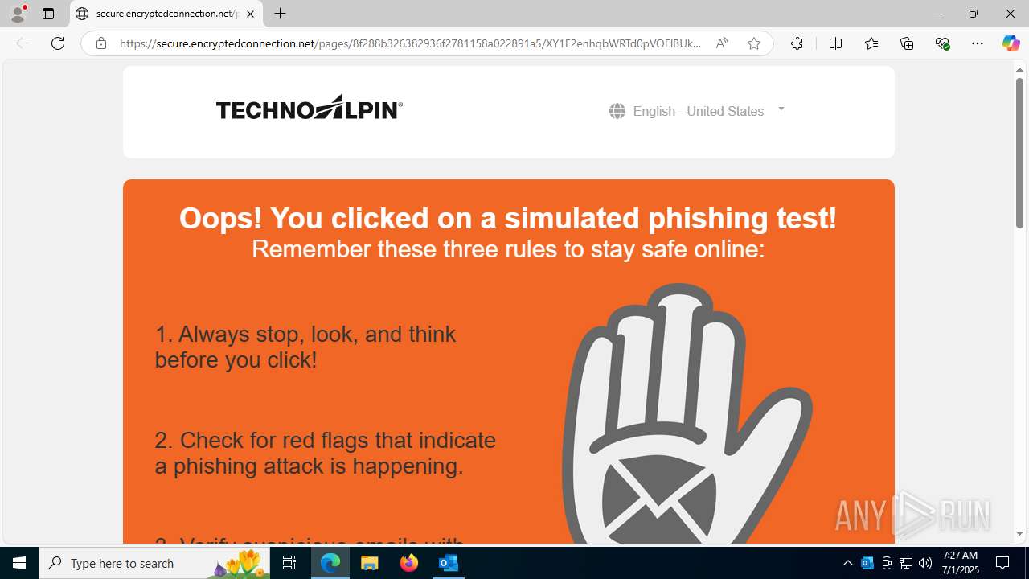Expand the English - United States language dropdown
The width and height of the screenshot is (1029, 579).
tap(697, 111)
